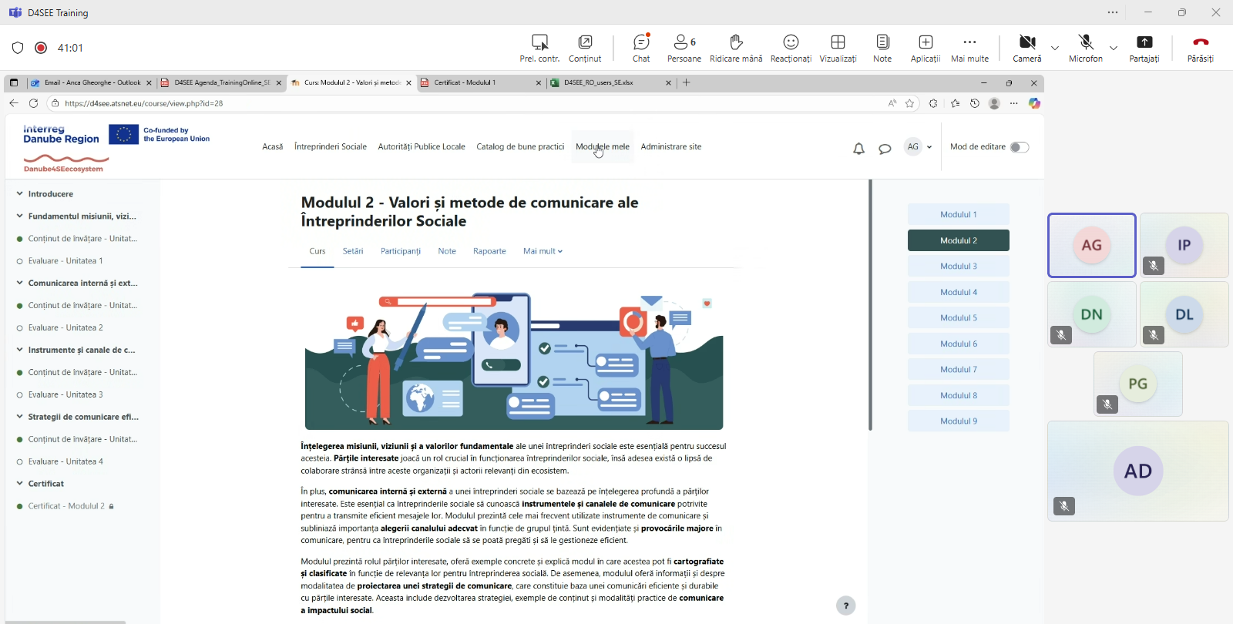Click the browser address bar URL
Viewport: 1233px width, 624px height.
click(144, 103)
